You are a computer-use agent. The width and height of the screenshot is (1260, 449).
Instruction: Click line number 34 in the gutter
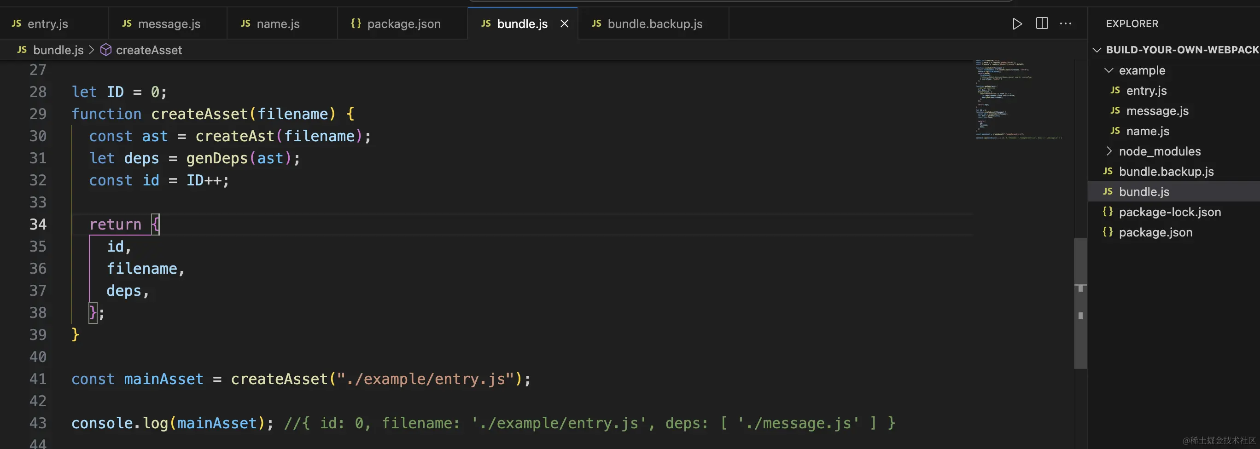coord(38,224)
